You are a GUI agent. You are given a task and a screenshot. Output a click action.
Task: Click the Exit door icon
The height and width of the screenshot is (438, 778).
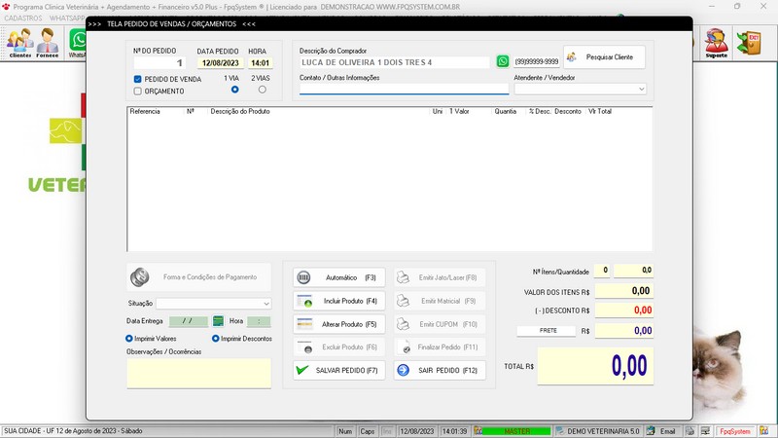pyautogui.click(x=749, y=43)
